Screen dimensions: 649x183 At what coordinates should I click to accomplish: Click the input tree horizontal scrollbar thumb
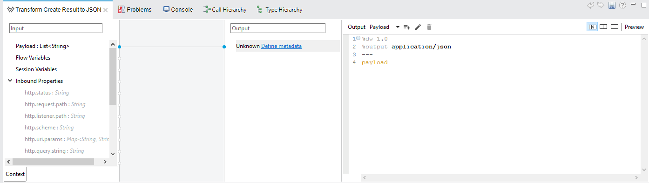(53, 162)
